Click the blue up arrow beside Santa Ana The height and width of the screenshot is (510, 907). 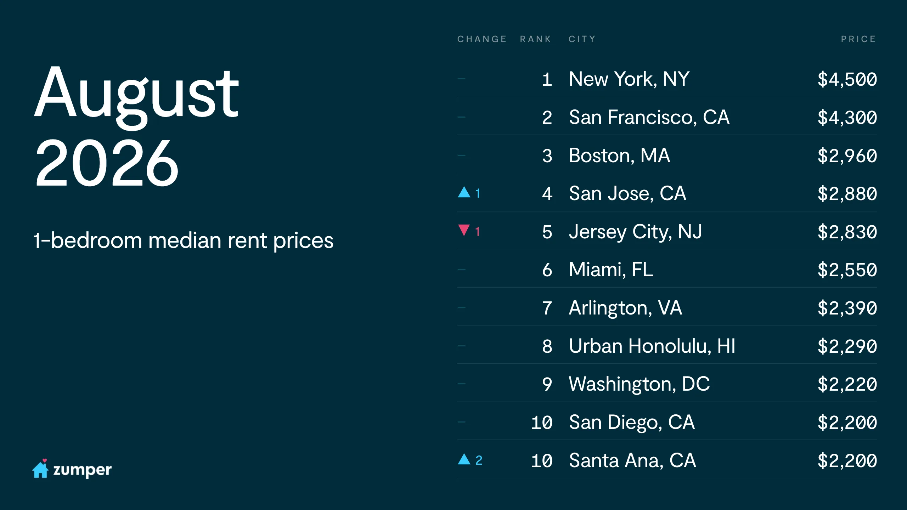pyautogui.click(x=464, y=459)
